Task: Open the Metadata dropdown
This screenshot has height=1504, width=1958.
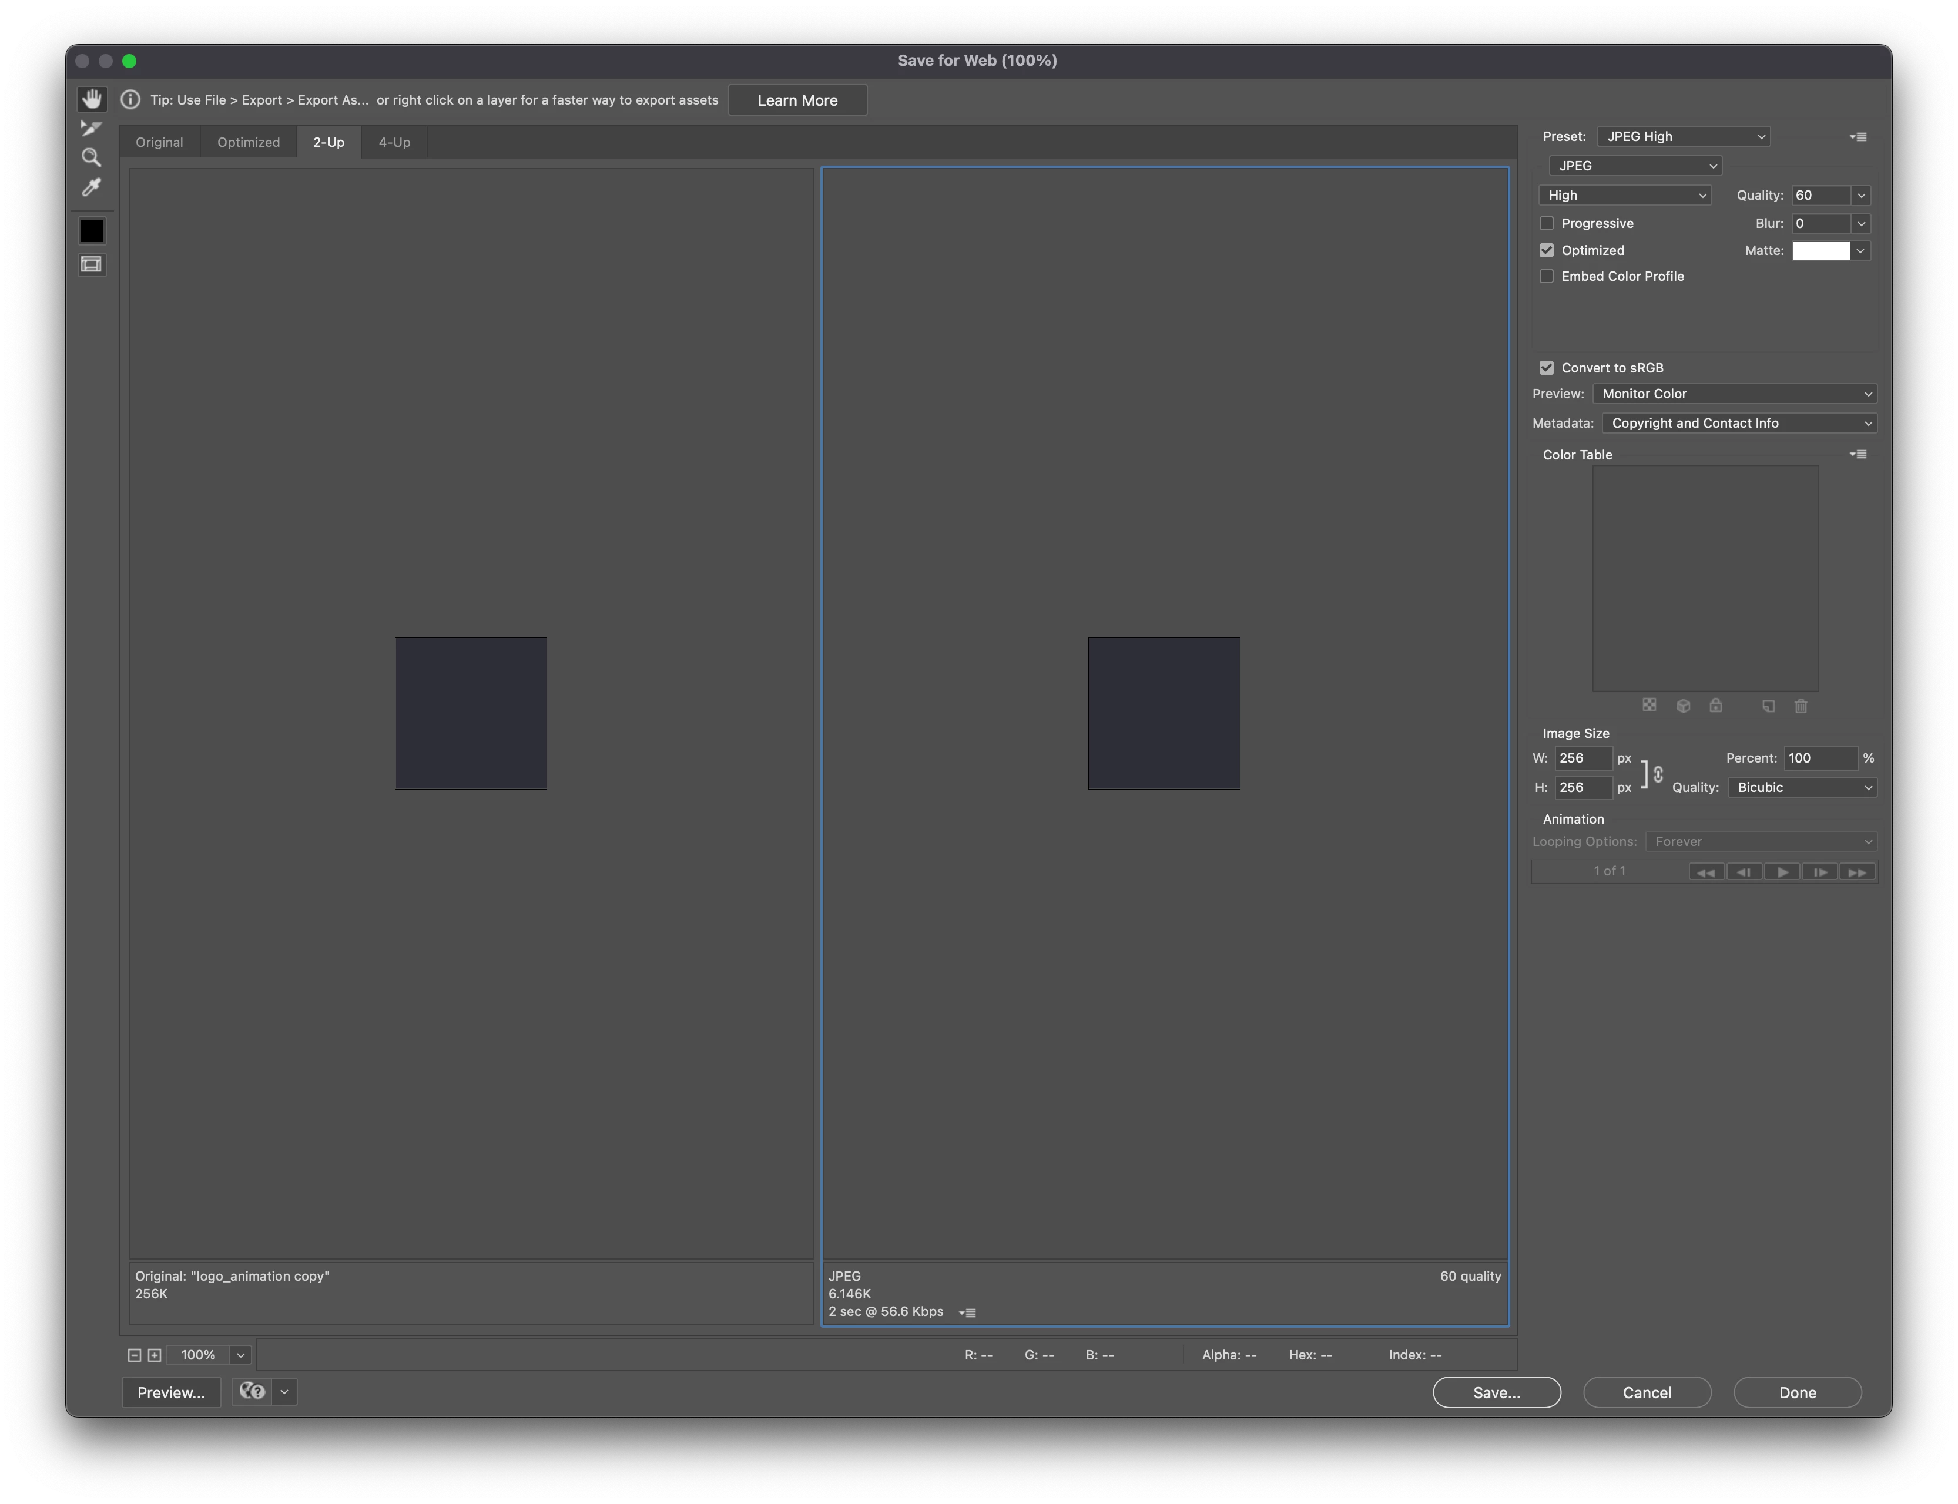Action: [1739, 424]
